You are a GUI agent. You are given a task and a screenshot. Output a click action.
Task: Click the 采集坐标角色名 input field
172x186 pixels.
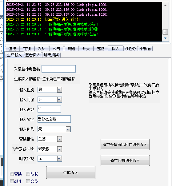click(x=59, y=69)
